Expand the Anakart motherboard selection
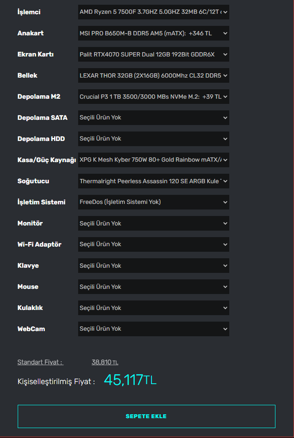 tap(153, 33)
